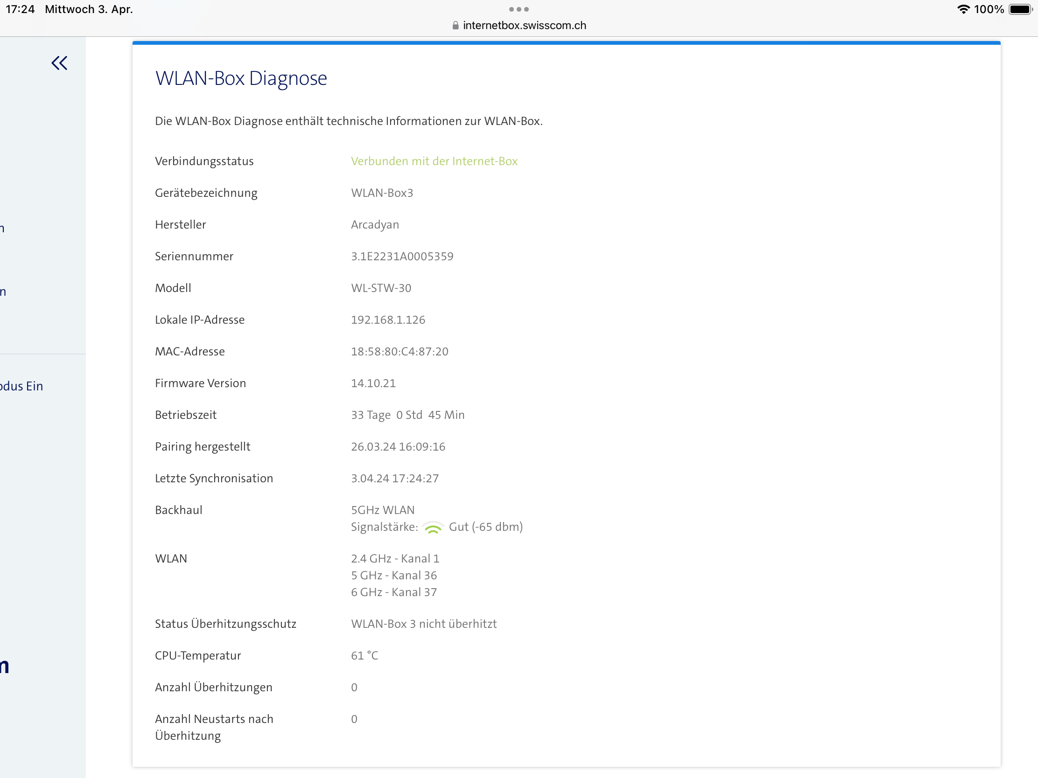Click the MAC address value 18:58:80:C4:87:20

pyautogui.click(x=400, y=351)
